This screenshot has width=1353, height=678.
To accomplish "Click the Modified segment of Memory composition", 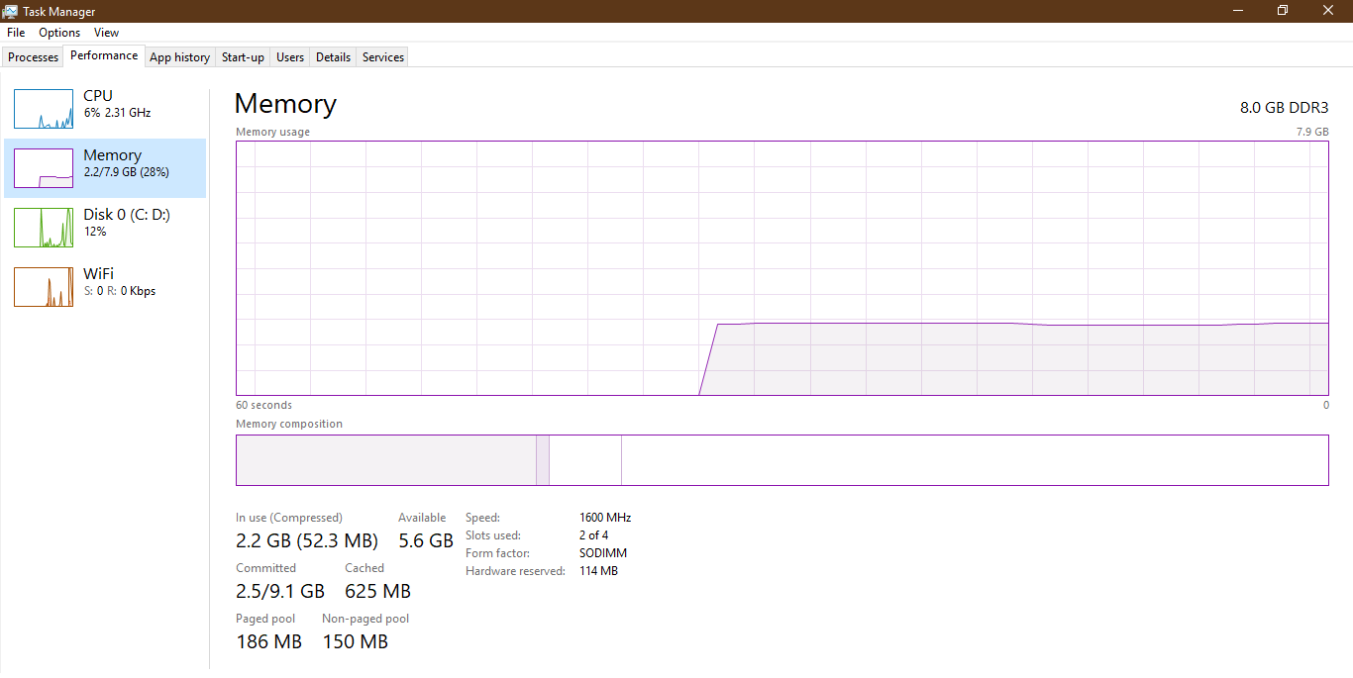I will 543,460.
